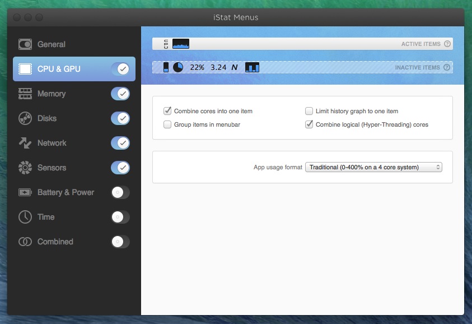Click the Time clock icon

point(25,217)
